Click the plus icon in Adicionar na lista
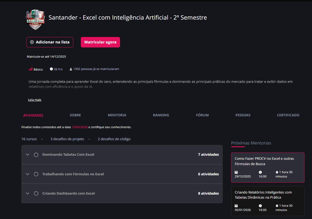 (32, 42)
